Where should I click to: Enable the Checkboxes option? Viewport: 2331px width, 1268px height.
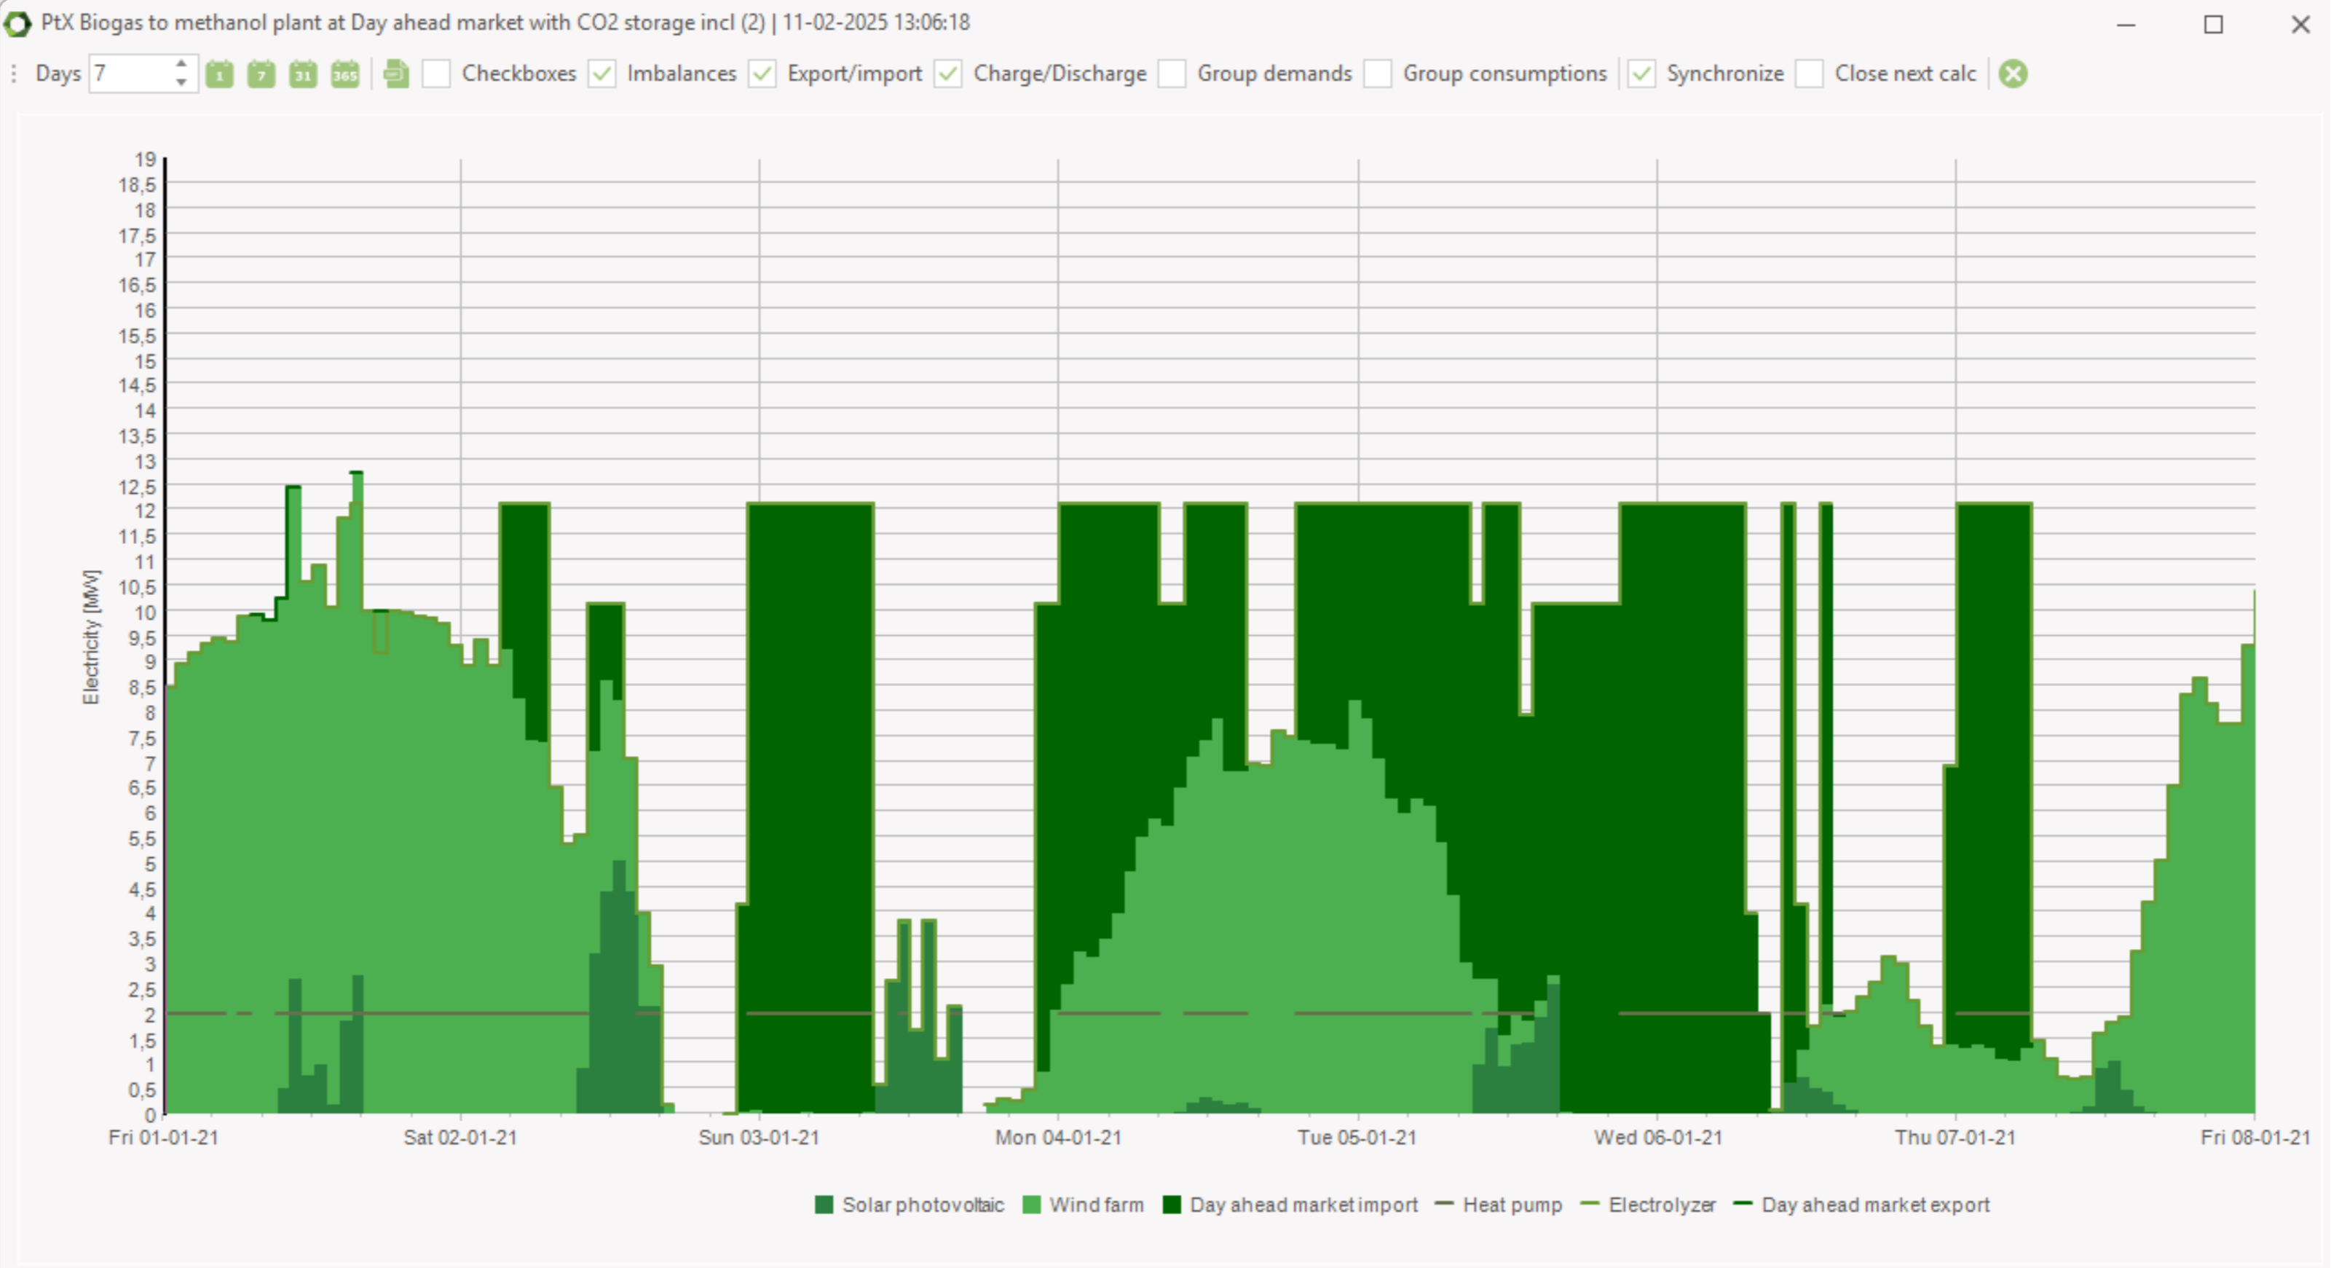(x=437, y=74)
